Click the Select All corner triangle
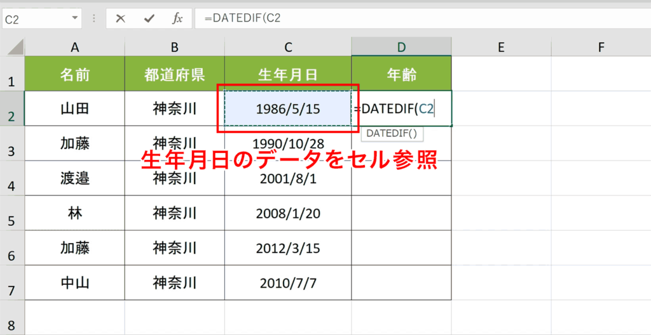Image resolution: width=651 pixels, height=335 pixels. [x=15, y=47]
